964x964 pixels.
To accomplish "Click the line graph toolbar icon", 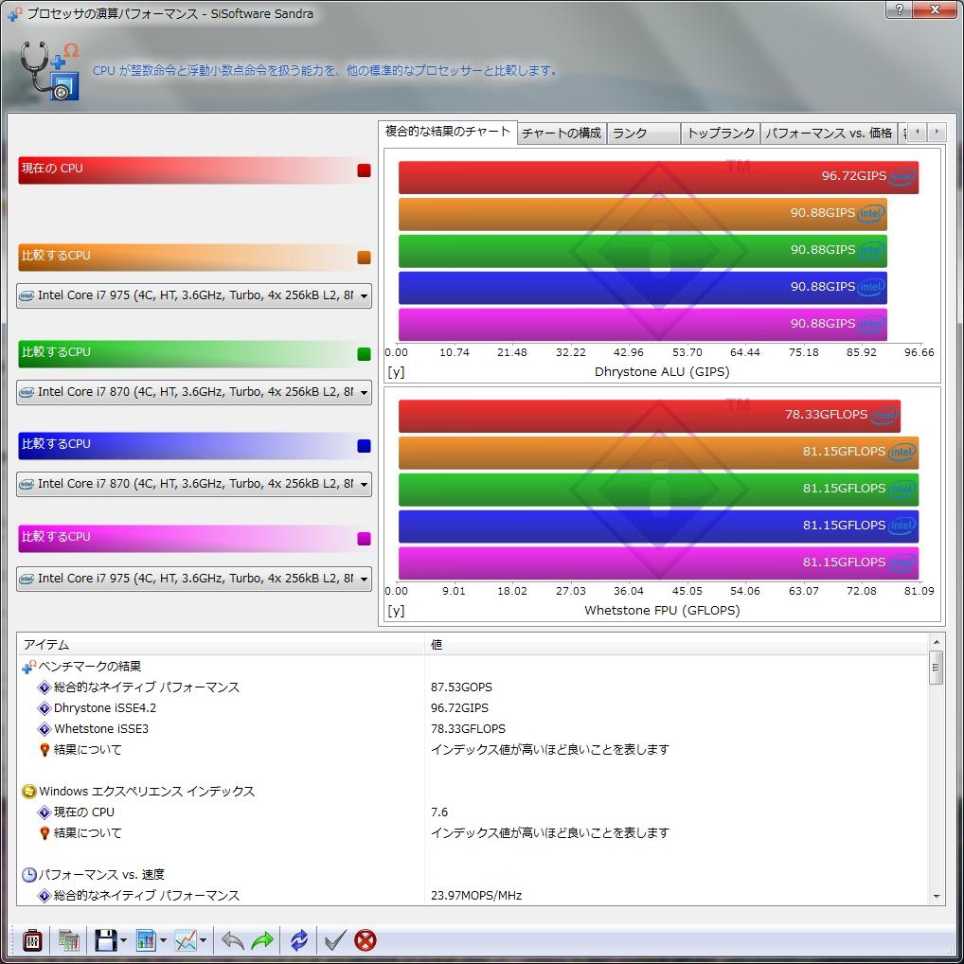I will coord(186,940).
